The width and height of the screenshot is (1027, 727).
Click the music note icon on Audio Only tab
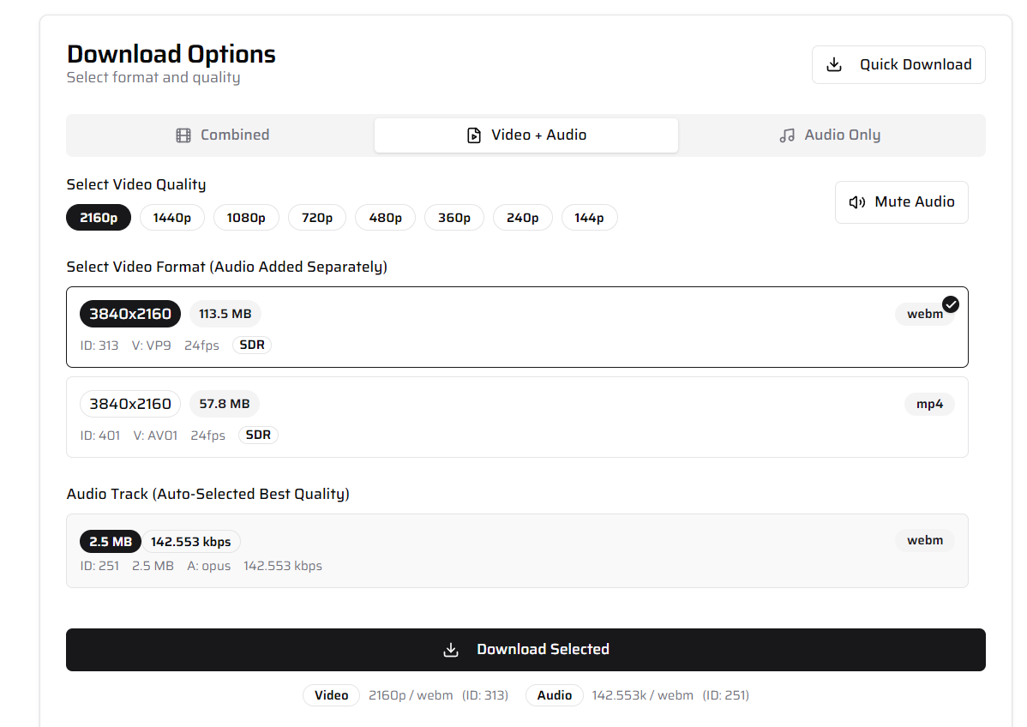click(786, 135)
